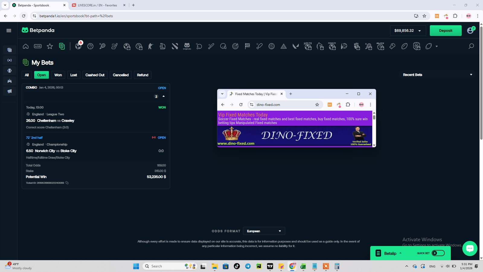483x272 pixels.
Task: Click the Home icon in sports bar
Action: tap(26, 46)
